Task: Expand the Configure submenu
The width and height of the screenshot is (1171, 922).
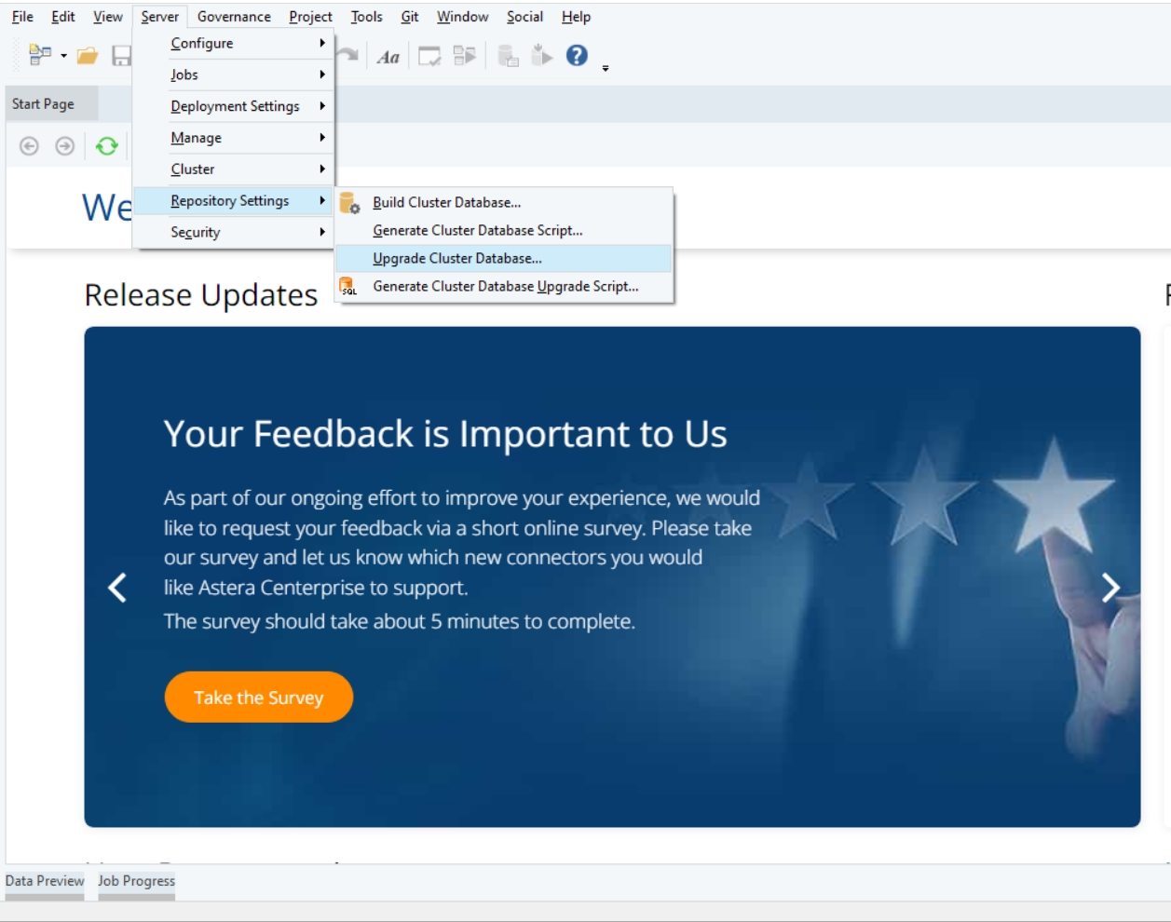Action: 233,43
